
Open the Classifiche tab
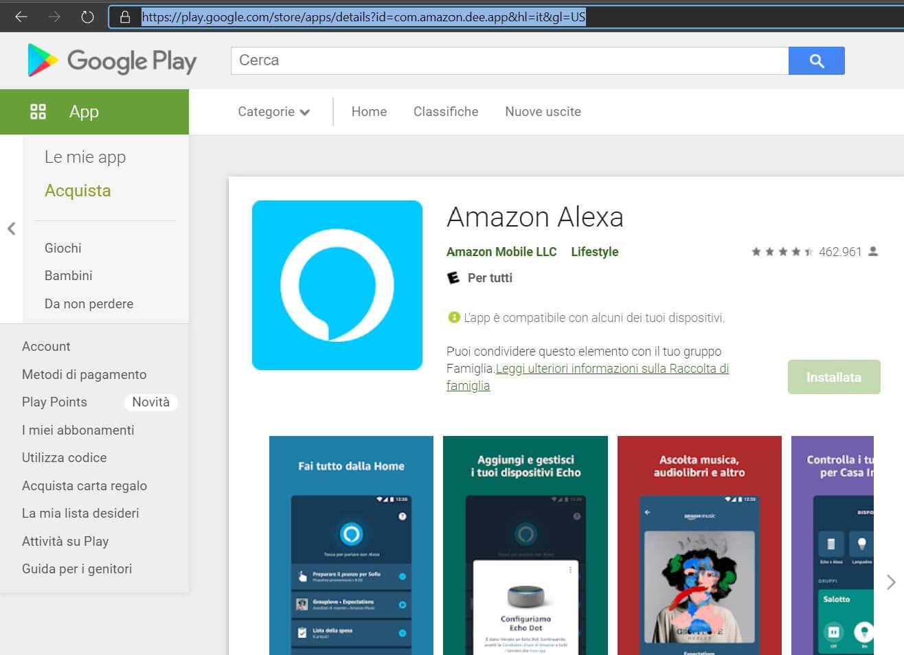point(445,112)
